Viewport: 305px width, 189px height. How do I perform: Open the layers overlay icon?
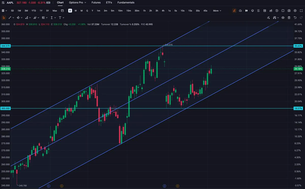[x=253, y=11]
